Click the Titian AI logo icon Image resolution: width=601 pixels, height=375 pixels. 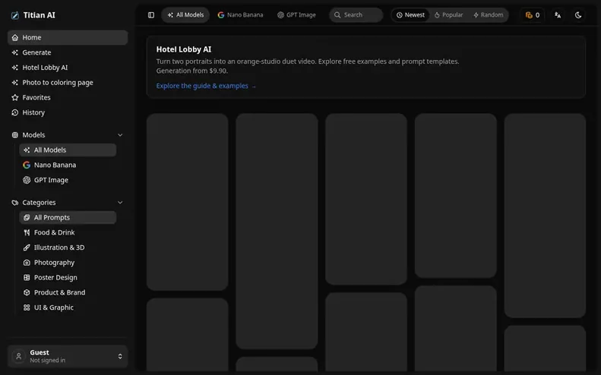tap(15, 15)
